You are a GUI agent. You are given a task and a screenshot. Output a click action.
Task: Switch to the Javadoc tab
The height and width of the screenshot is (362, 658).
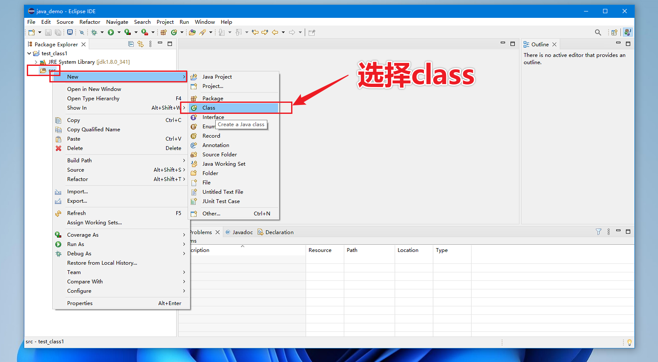239,232
